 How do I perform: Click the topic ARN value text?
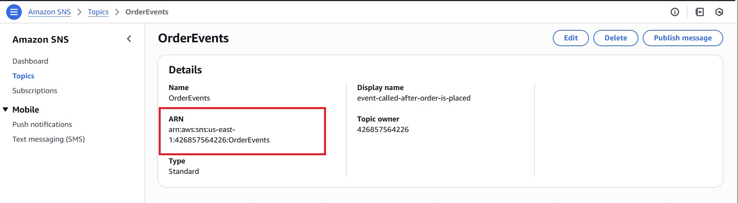pos(219,135)
